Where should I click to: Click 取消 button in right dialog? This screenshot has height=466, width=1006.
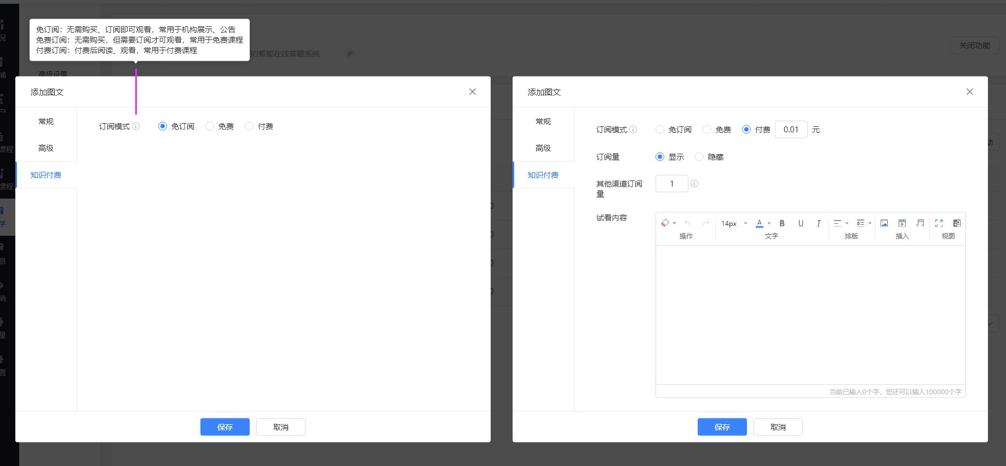(x=778, y=427)
